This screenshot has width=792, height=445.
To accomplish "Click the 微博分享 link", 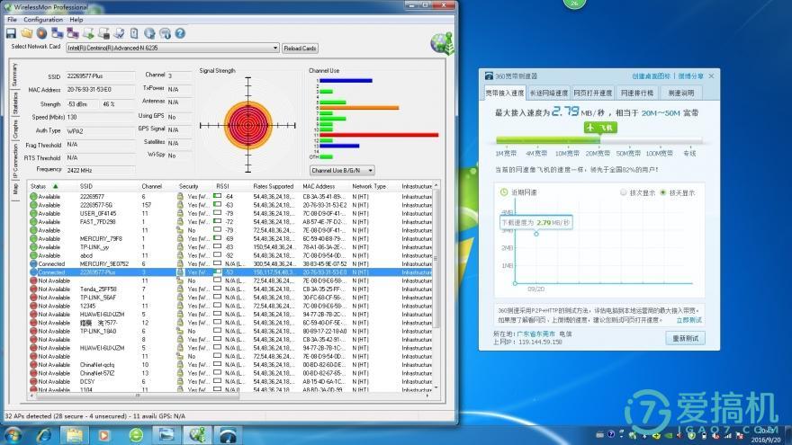I will click(x=690, y=76).
